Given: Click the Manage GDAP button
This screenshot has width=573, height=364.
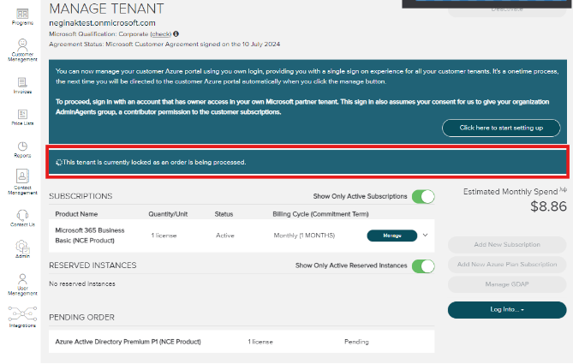Looking at the screenshot, I should coord(507,283).
